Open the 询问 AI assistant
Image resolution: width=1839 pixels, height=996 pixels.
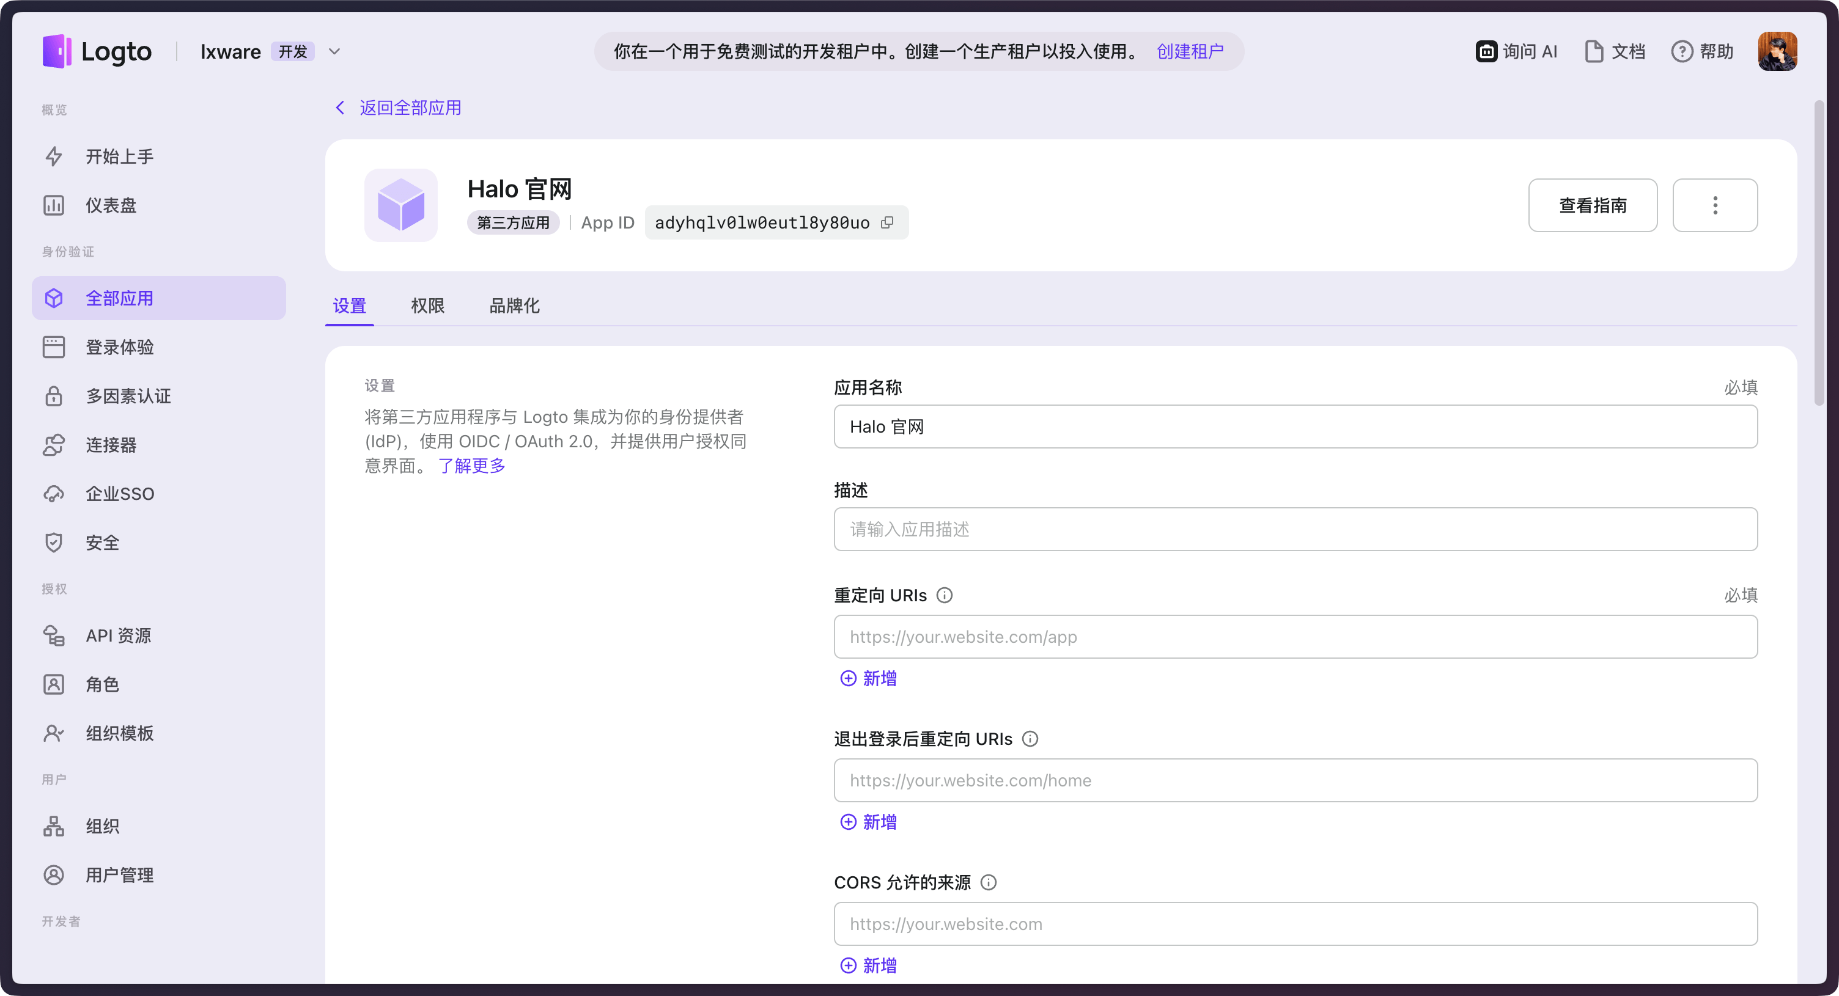click(x=1516, y=51)
